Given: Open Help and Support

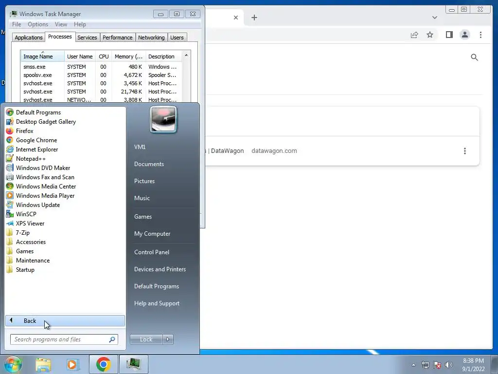Looking at the screenshot, I should 157,303.
